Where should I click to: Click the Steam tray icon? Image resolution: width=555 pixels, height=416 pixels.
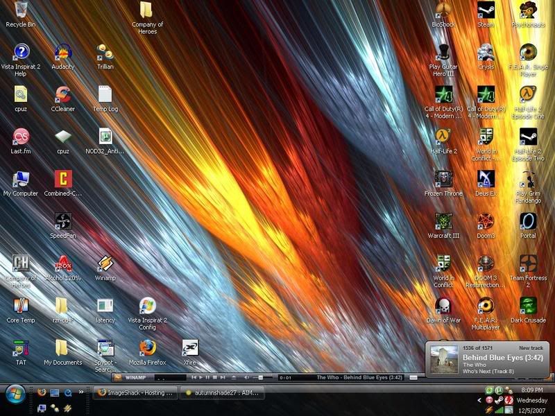click(499, 400)
